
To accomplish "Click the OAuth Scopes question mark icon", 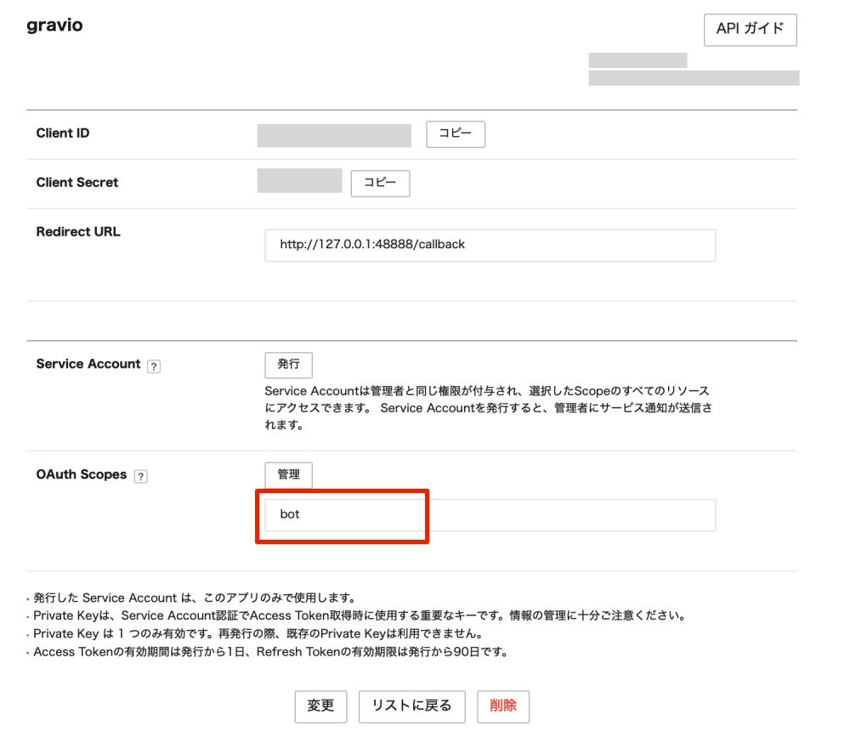I will coord(140,476).
